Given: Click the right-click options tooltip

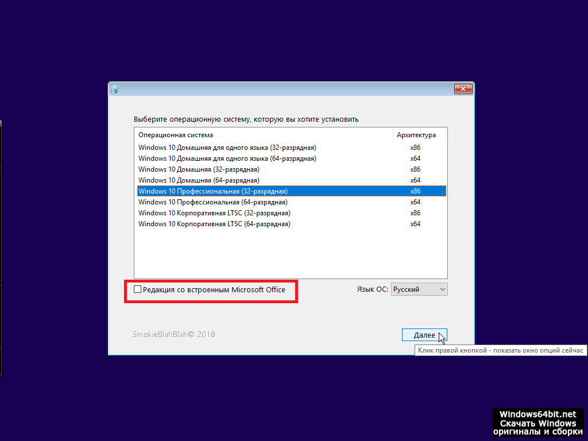Looking at the screenshot, I should [500, 350].
